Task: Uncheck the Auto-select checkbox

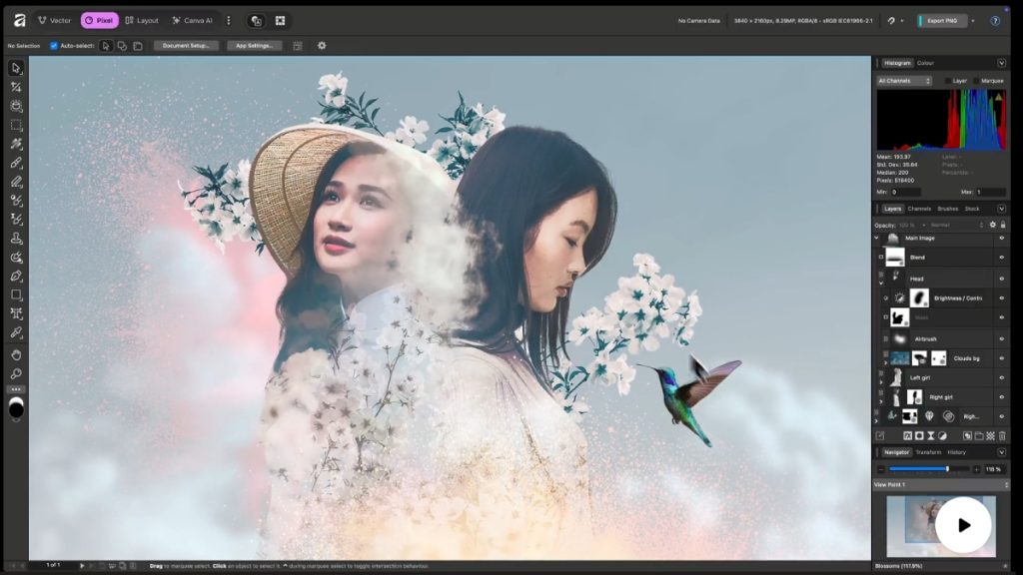Action: point(54,46)
